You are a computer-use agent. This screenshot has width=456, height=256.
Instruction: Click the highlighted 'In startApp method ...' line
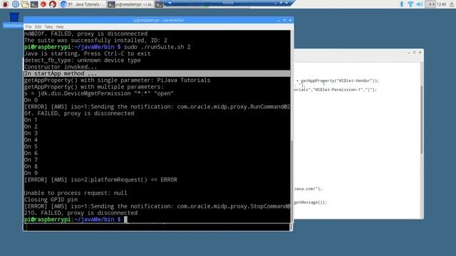click(157, 73)
